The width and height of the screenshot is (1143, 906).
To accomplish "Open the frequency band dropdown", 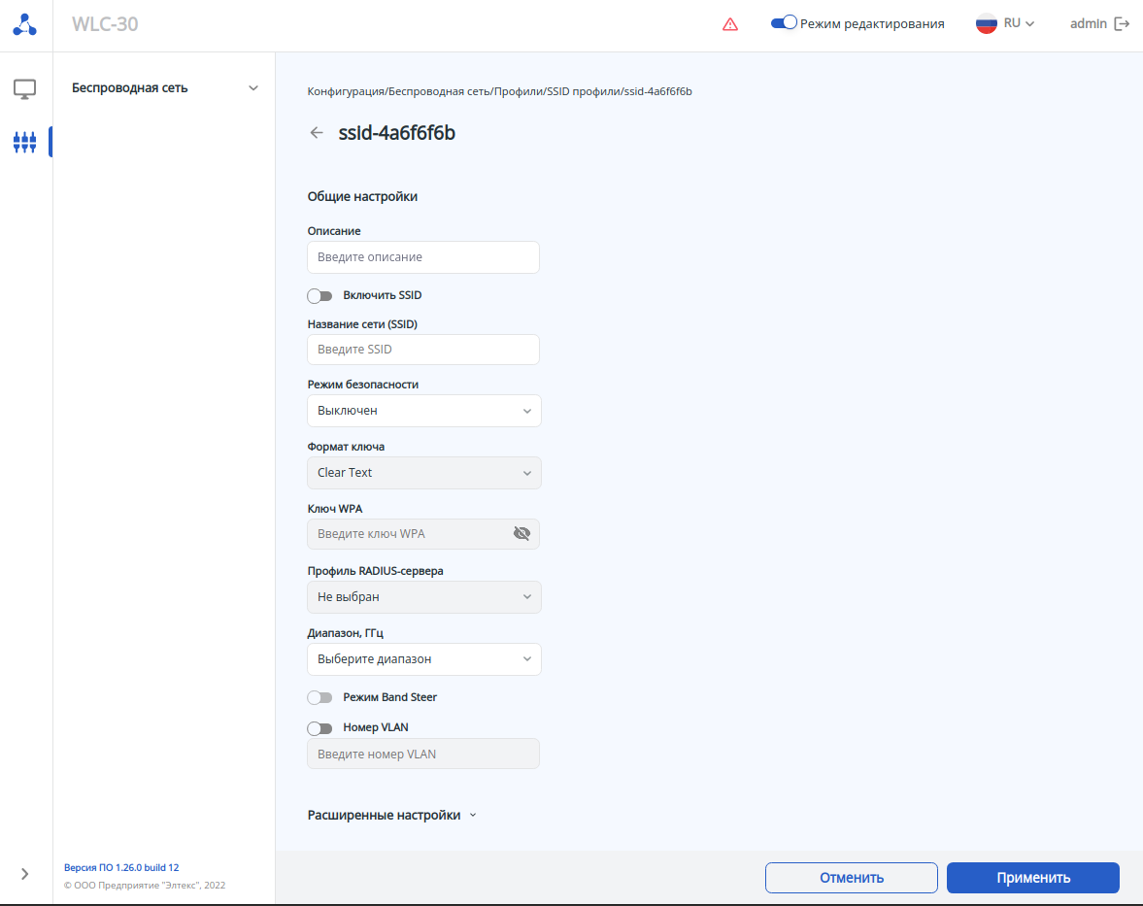I will coord(423,659).
